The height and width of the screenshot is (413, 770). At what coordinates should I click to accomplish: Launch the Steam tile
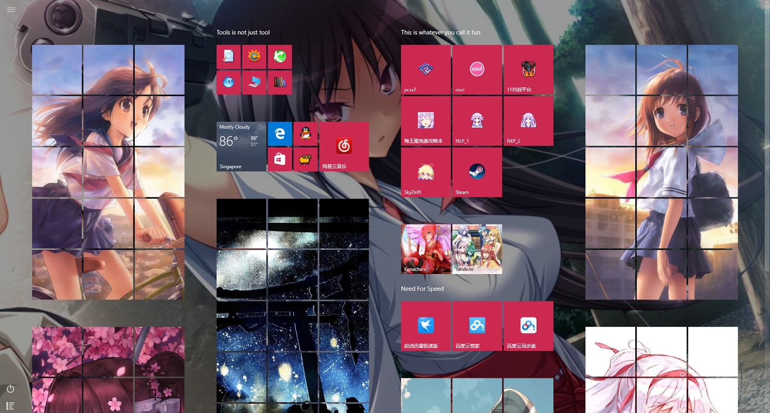(477, 172)
